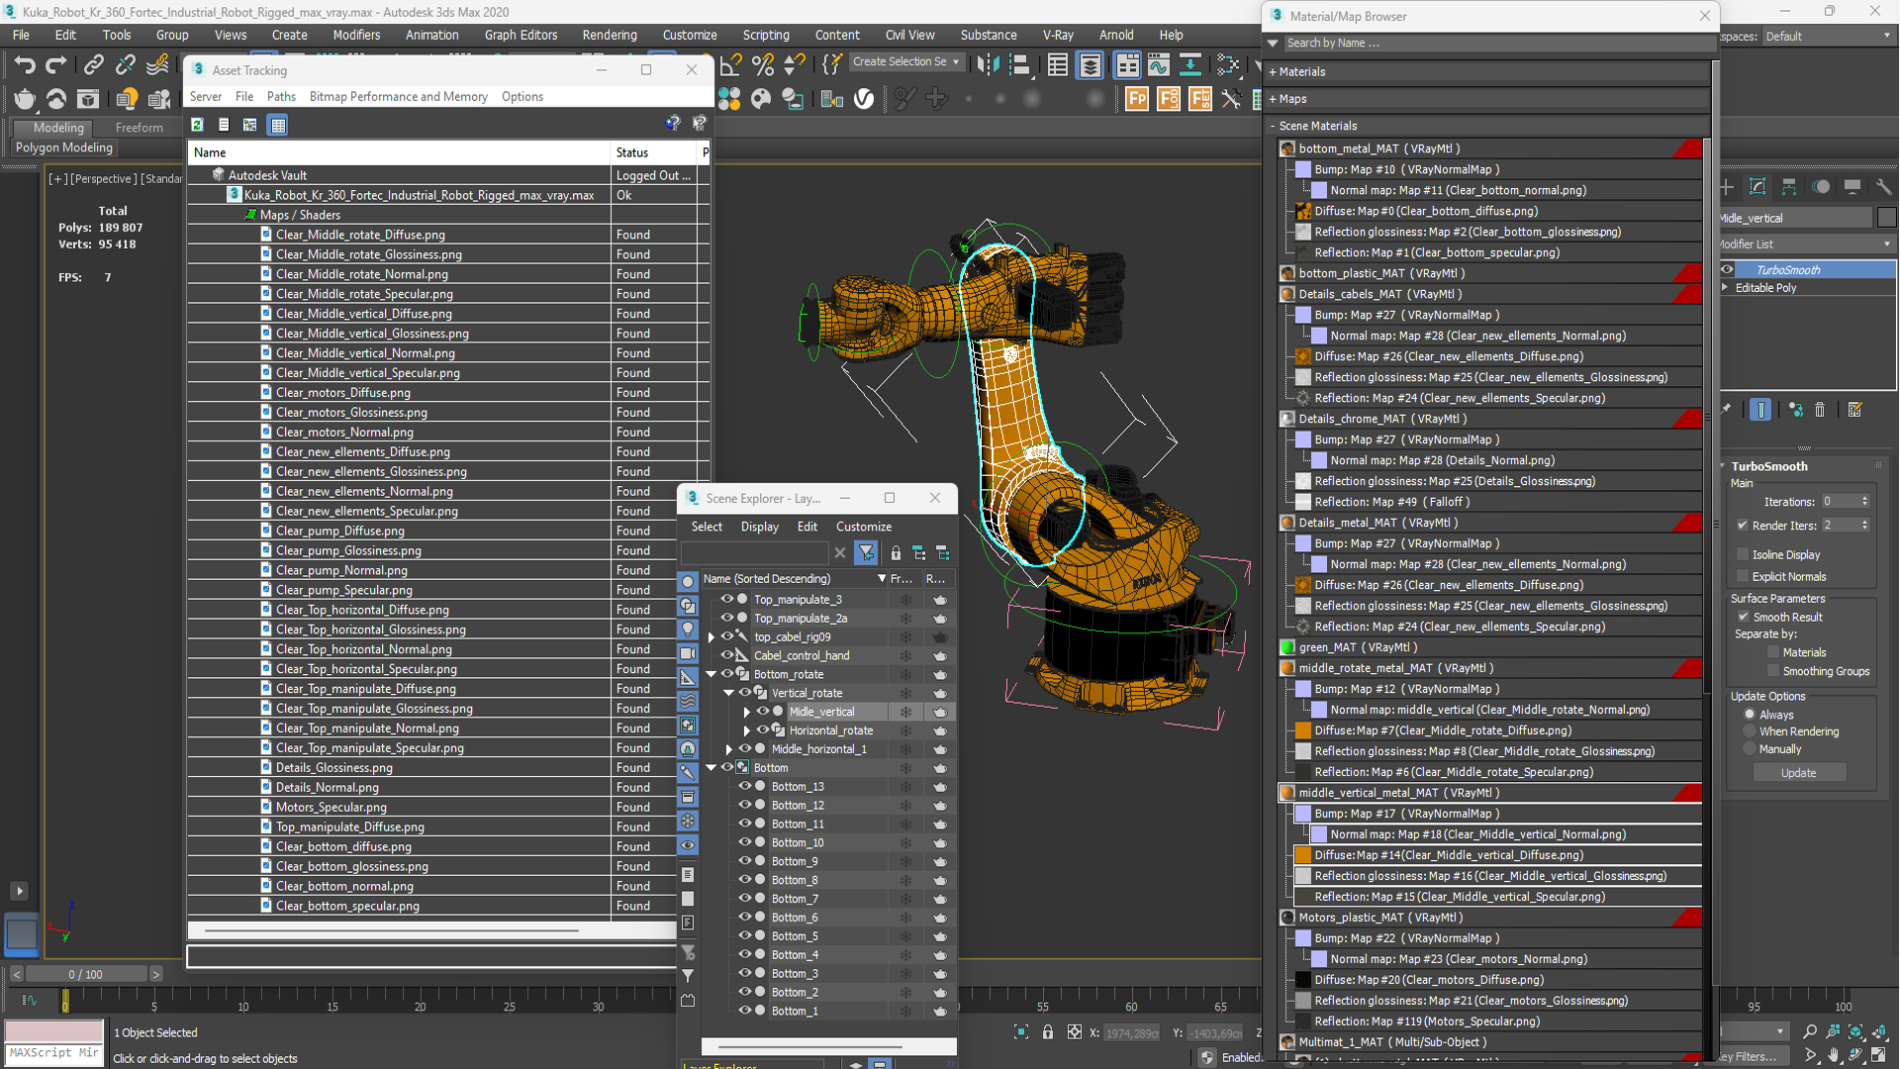Toggle Display Lights filter in Scene Explorer

(x=688, y=630)
